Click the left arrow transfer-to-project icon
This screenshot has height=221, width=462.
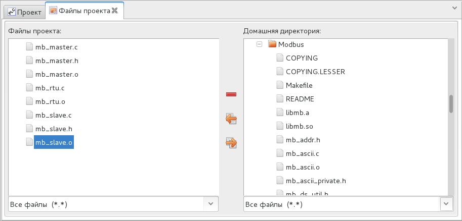[231, 119]
